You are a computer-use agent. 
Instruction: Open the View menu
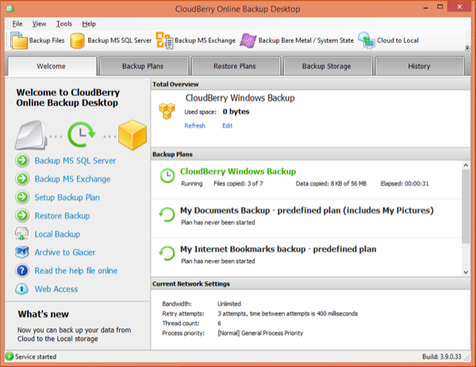click(39, 24)
